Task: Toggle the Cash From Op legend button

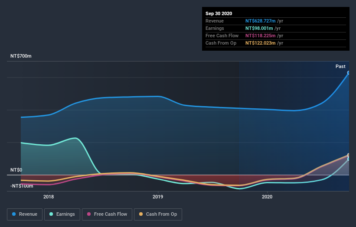Action: [x=158, y=214]
